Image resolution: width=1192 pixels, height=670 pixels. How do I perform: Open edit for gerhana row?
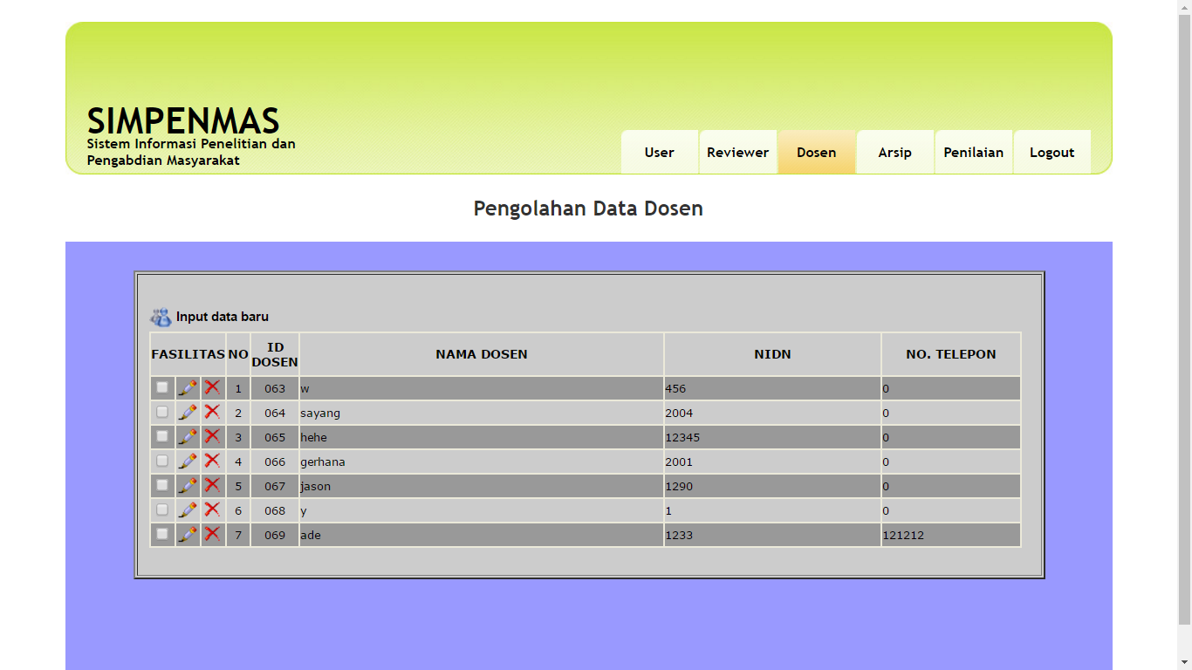[188, 461]
